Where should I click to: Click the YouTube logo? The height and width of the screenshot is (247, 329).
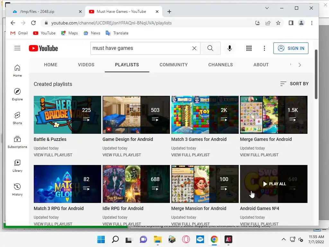(x=43, y=48)
